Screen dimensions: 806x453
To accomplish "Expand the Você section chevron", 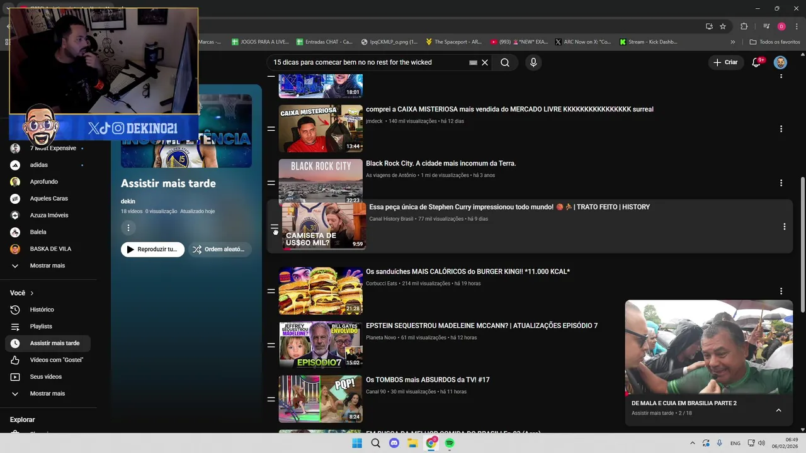I will click(x=31, y=293).
